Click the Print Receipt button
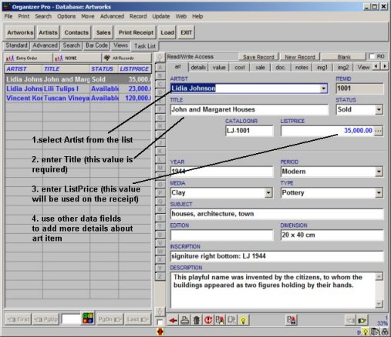 [x=136, y=32]
